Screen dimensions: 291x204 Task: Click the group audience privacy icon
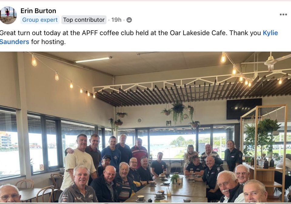coord(129,20)
